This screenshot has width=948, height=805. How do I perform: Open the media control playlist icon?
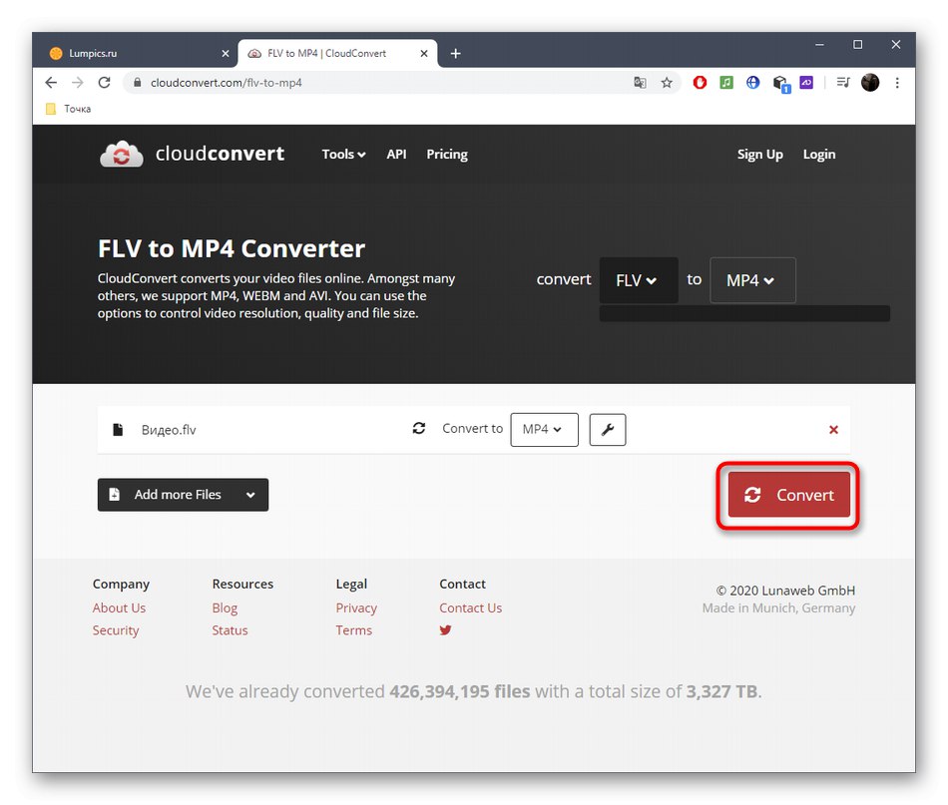click(843, 82)
